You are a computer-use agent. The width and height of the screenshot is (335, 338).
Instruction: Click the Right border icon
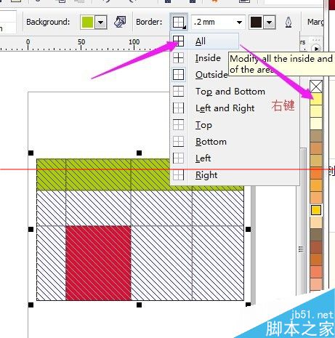click(179, 175)
